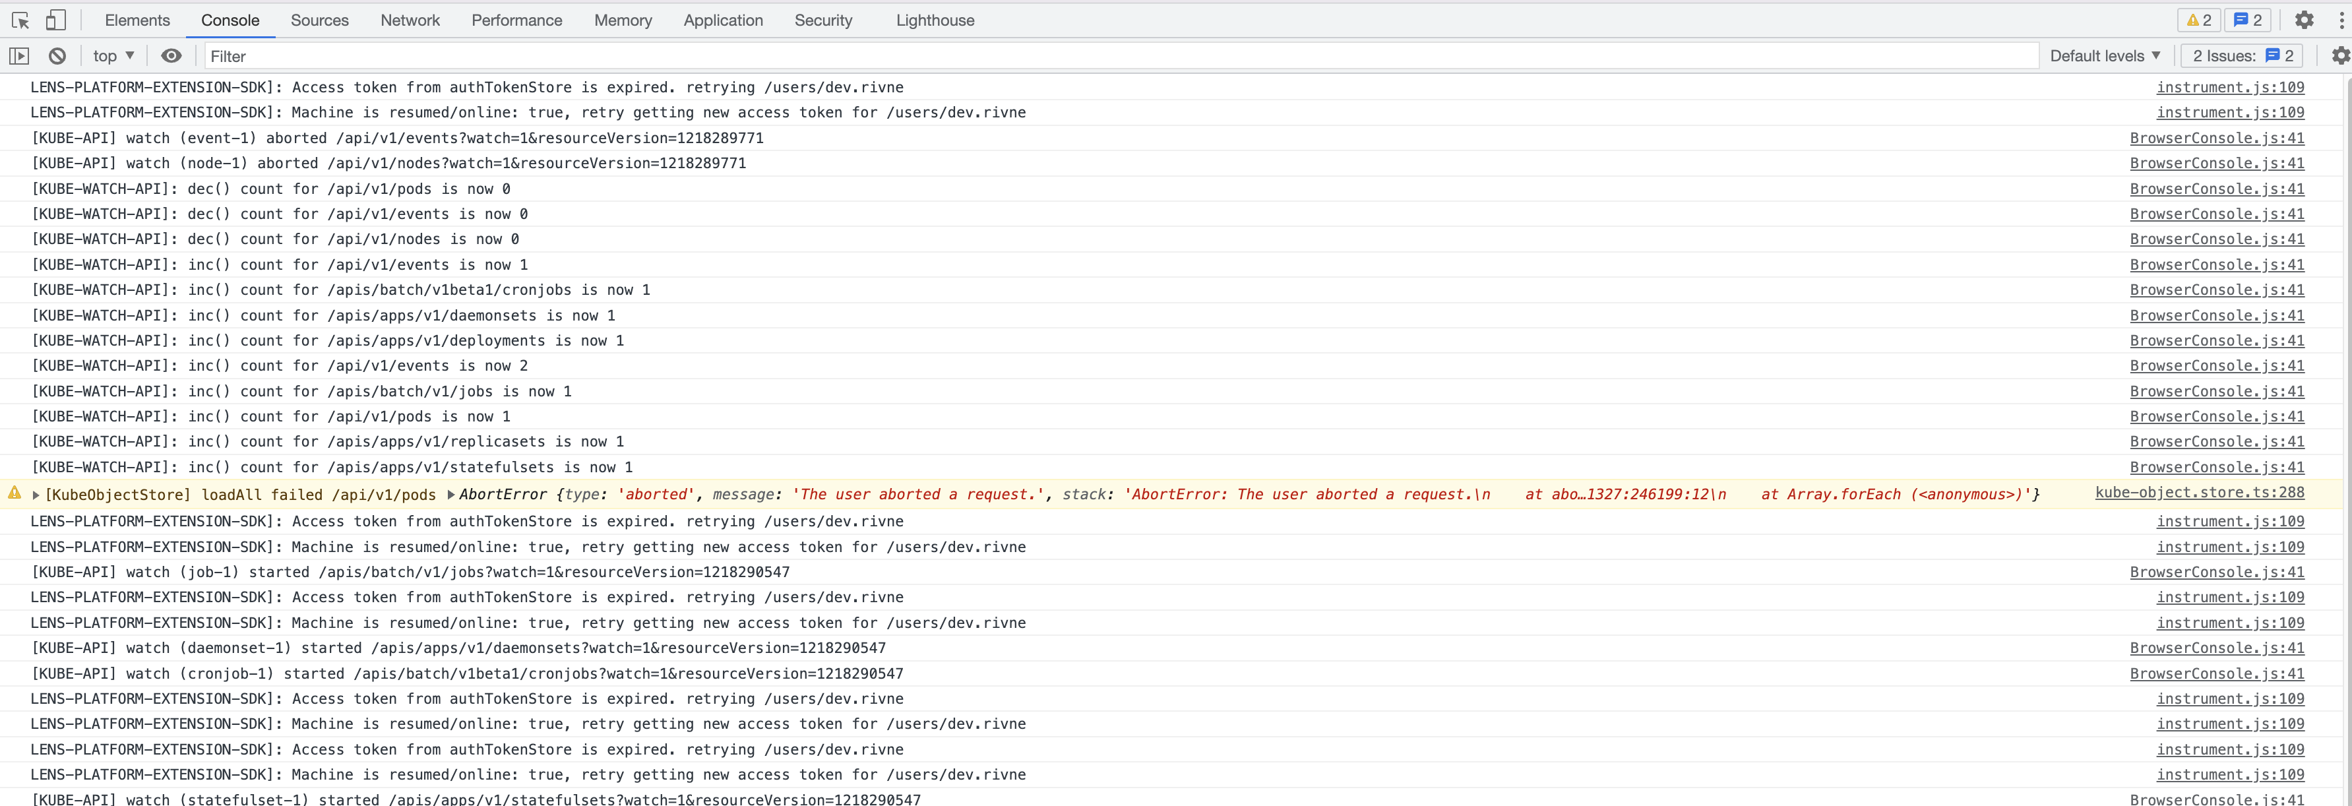This screenshot has width=2352, height=806.
Task: Click the inspect element picker icon
Action: [20, 20]
